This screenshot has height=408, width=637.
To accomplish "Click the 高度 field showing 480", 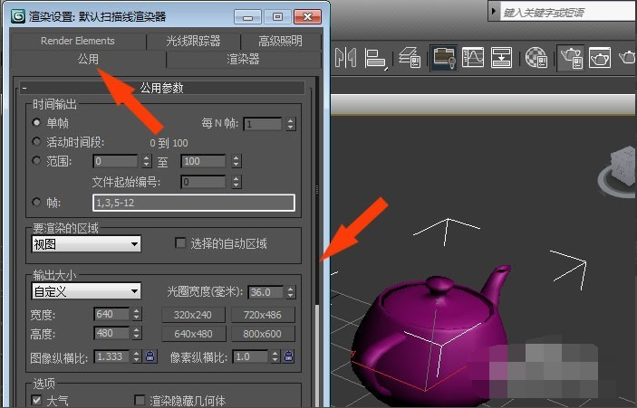I will [111, 334].
